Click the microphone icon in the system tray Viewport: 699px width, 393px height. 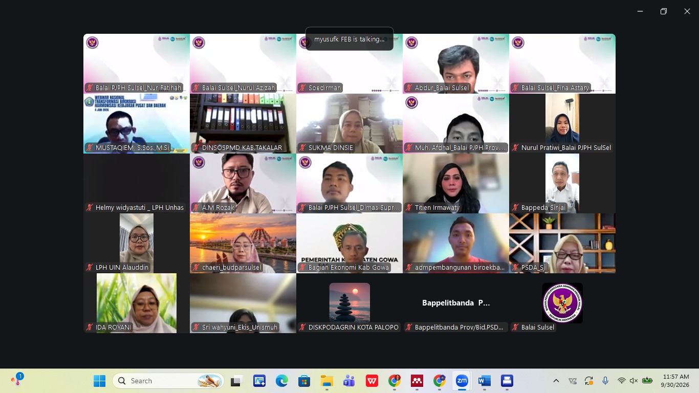point(605,381)
